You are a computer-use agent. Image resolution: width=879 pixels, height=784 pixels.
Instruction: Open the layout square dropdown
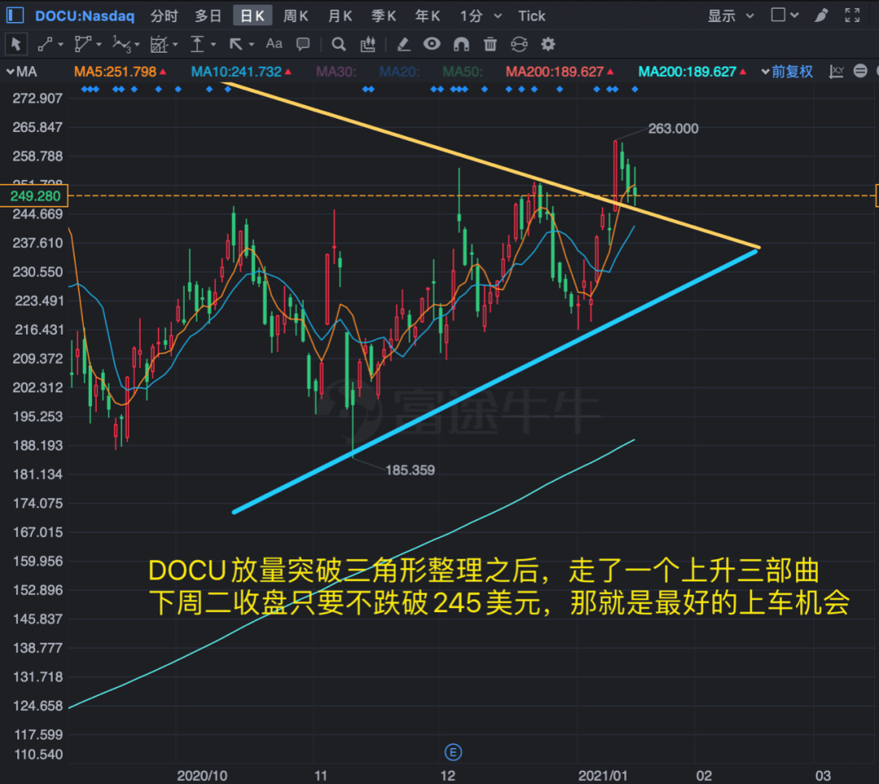click(785, 15)
